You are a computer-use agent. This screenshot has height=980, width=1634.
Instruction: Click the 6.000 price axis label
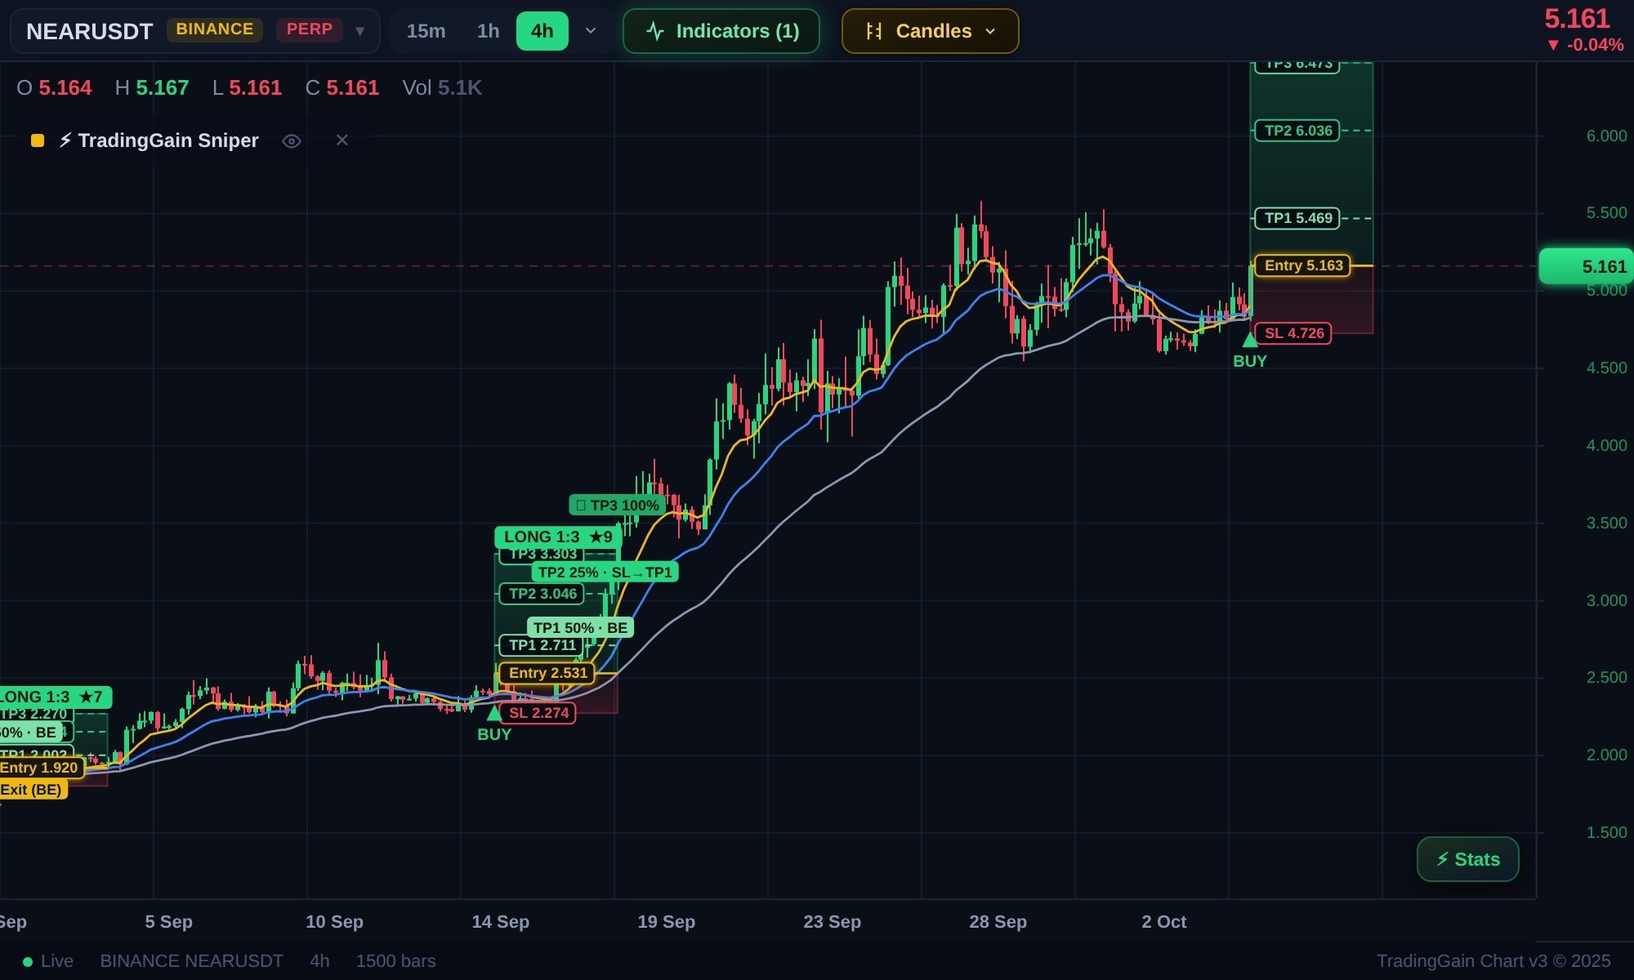click(x=1606, y=136)
